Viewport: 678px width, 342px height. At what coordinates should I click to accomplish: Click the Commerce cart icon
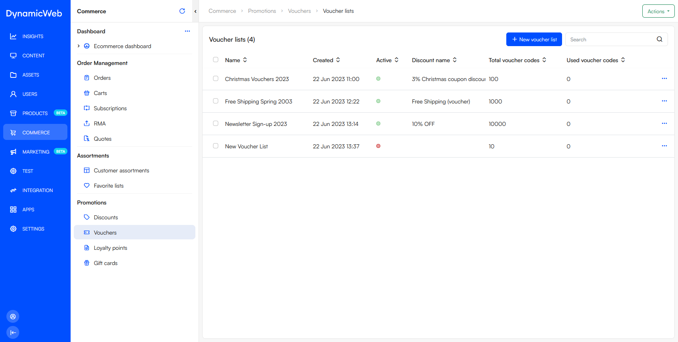[x=13, y=133]
